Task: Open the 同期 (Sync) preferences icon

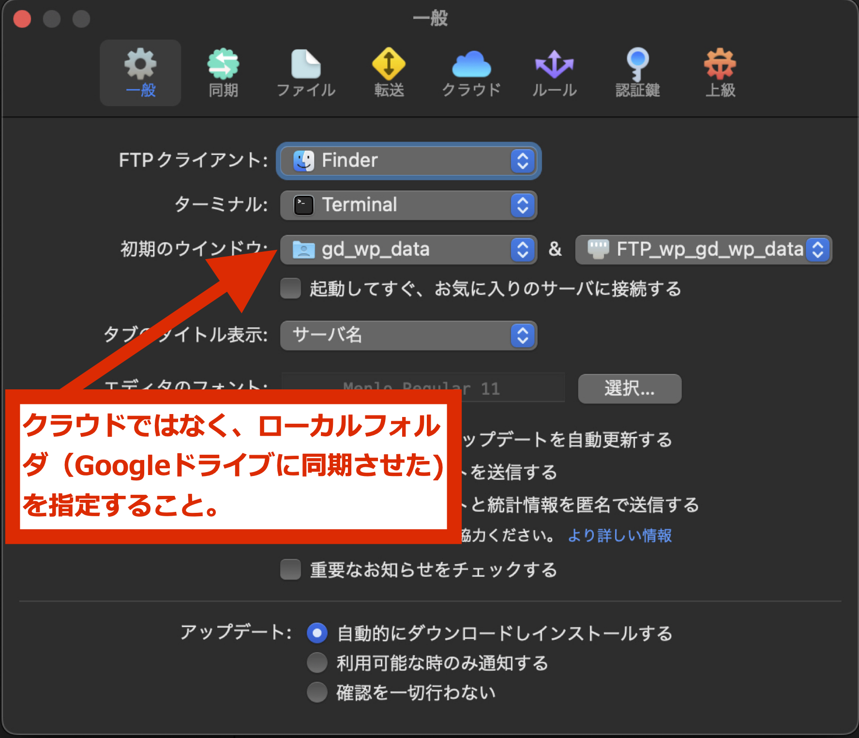Action: click(223, 73)
